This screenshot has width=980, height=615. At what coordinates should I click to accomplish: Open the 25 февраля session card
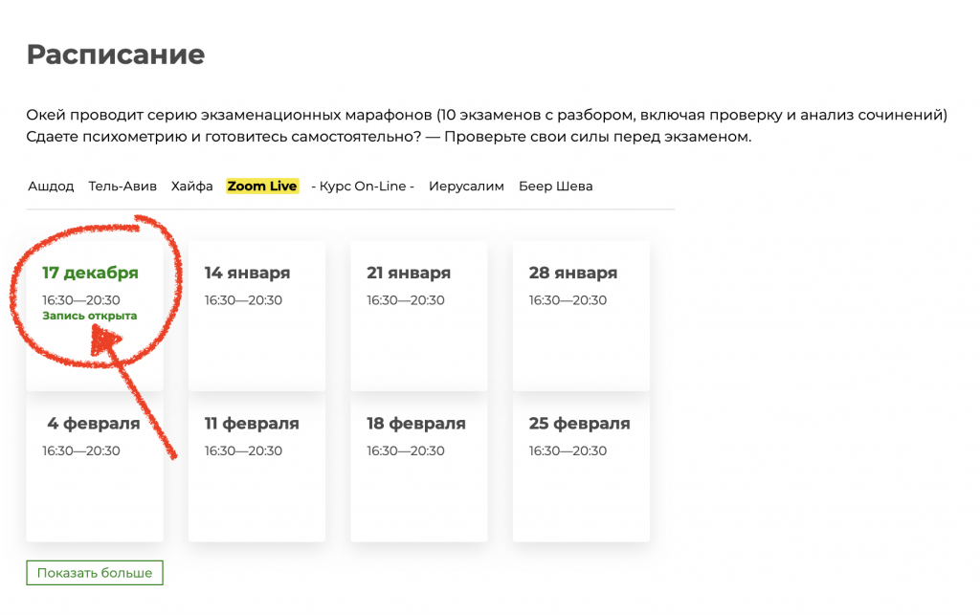[x=581, y=469]
